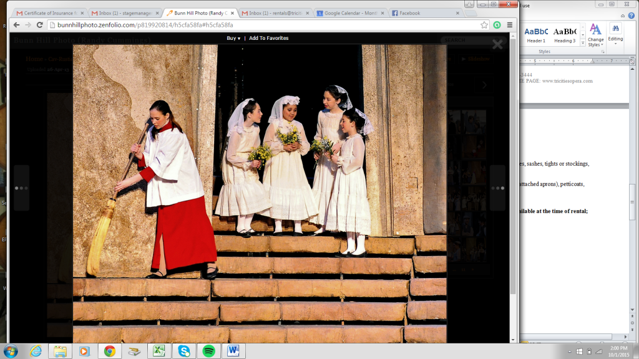The height and width of the screenshot is (359, 639).
Task: Go to the previous photo
Action: tap(21, 188)
